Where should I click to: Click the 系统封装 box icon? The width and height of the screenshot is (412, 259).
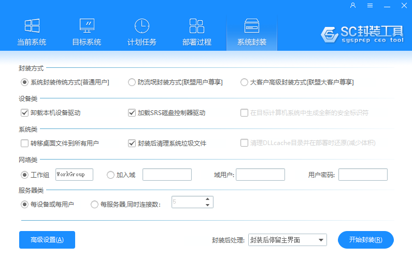[251, 26]
